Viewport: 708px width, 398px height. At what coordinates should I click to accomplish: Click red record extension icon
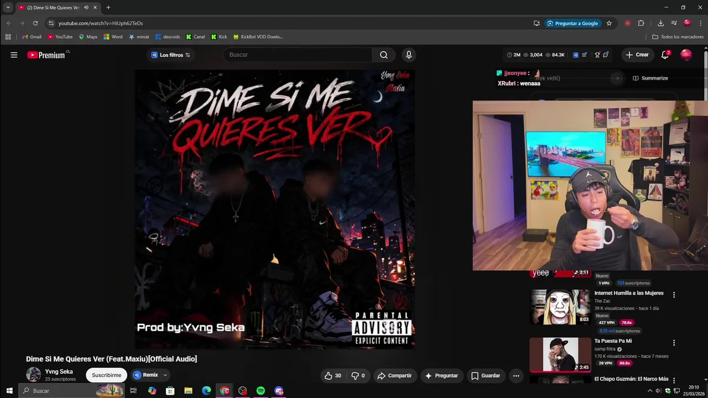click(x=627, y=23)
